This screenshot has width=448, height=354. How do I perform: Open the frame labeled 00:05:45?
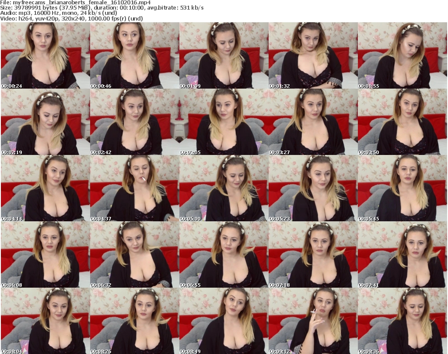(x=402, y=188)
